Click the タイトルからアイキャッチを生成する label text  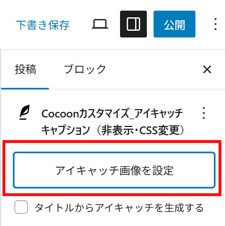[x=119, y=208]
